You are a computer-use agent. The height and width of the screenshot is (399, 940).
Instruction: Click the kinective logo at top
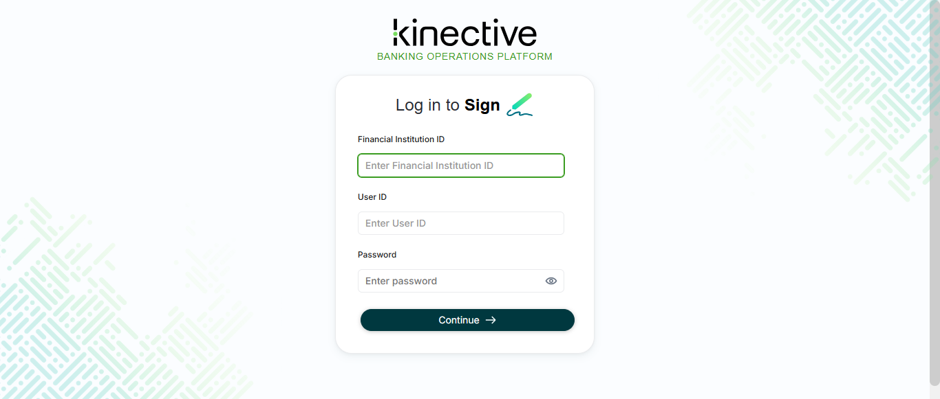(x=464, y=33)
